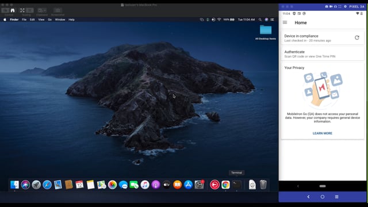Open the Window menu
Screen dimensions: 368x207
pos(60,20)
